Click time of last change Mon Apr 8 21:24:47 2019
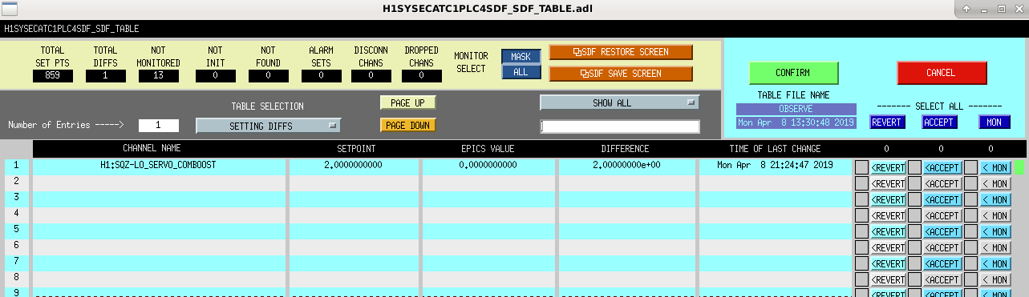Viewport: 1029px width, 297px height. tap(775, 165)
